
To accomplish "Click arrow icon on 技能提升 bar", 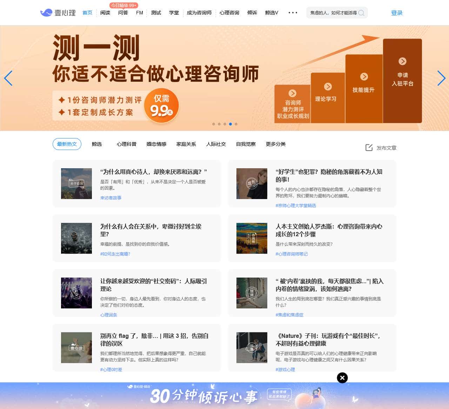I will [364, 77].
